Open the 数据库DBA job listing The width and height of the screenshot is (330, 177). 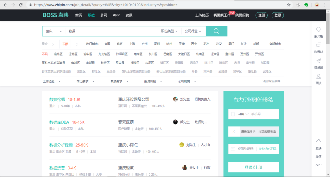pyautogui.click(x=59, y=122)
